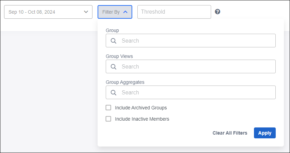The image size is (290, 153).
Task: Click the Clear All Filters link
Action: [230, 133]
